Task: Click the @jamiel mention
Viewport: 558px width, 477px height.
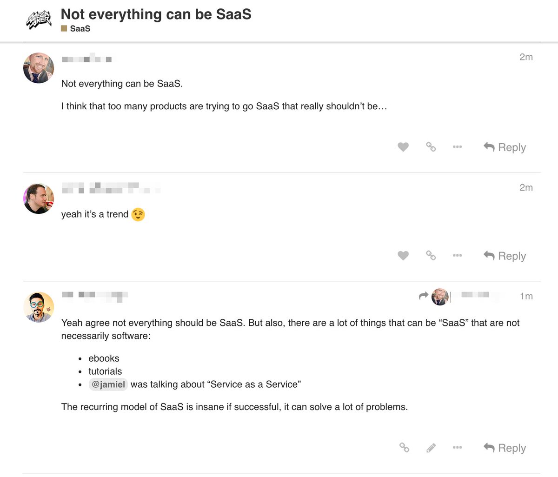Action: [x=108, y=384]
